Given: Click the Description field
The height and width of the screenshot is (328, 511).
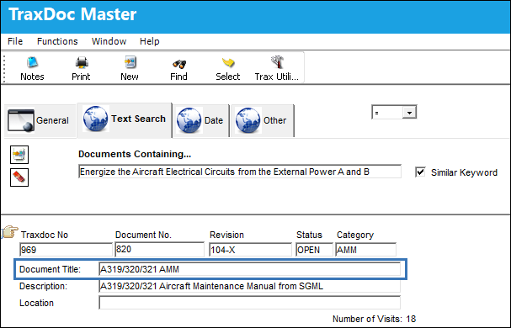Looking at the screenshot, I should 250,286.
